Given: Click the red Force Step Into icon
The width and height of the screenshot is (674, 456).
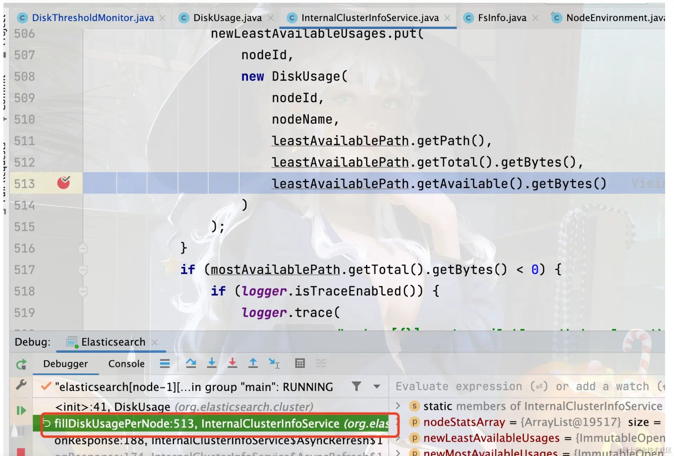Looking at the screenshot, I should [232, 363].
